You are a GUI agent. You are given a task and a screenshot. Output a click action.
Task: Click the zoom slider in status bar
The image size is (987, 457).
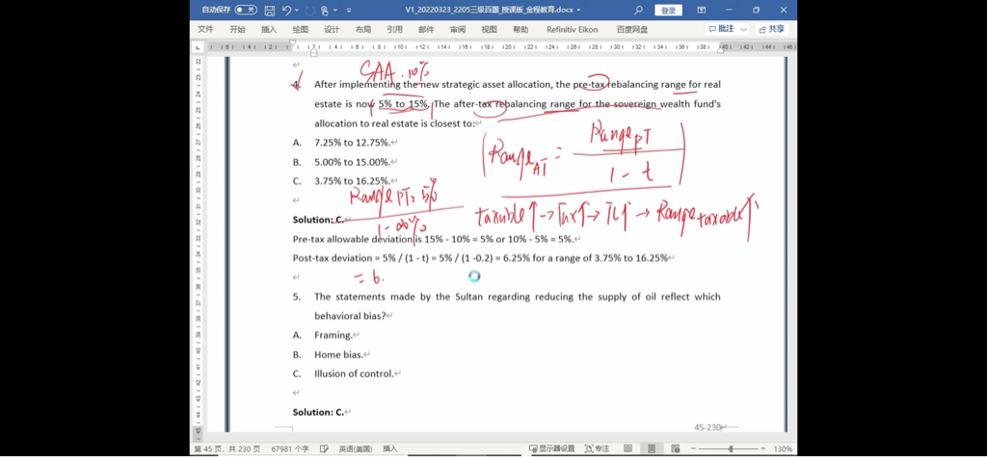click(x=730, y=448)
